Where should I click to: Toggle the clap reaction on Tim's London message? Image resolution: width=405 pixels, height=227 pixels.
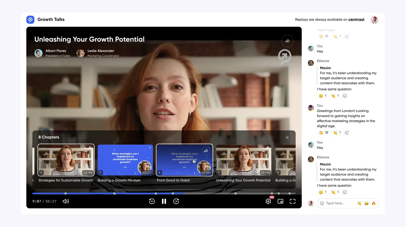tap(337, 132)
